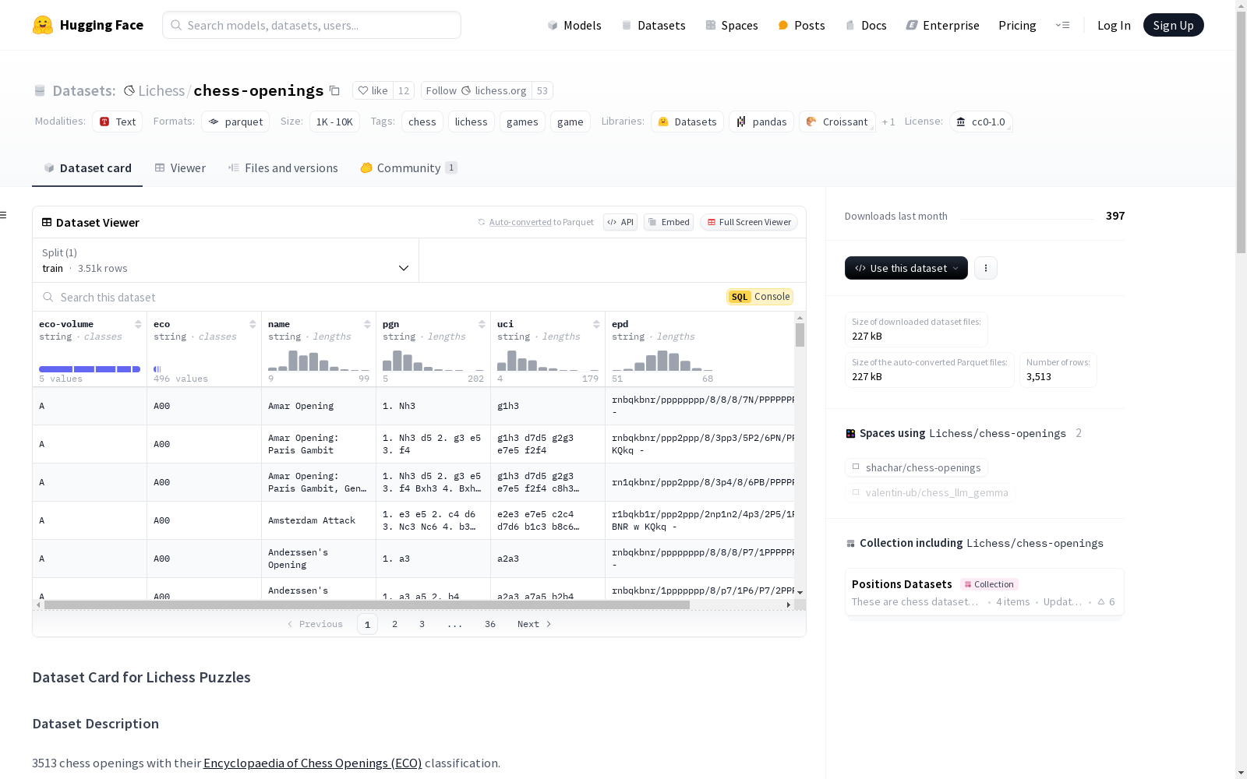The image size is (1247, 779).
Task: Open the shachar/chess-openings space
Action: [917, 467]
